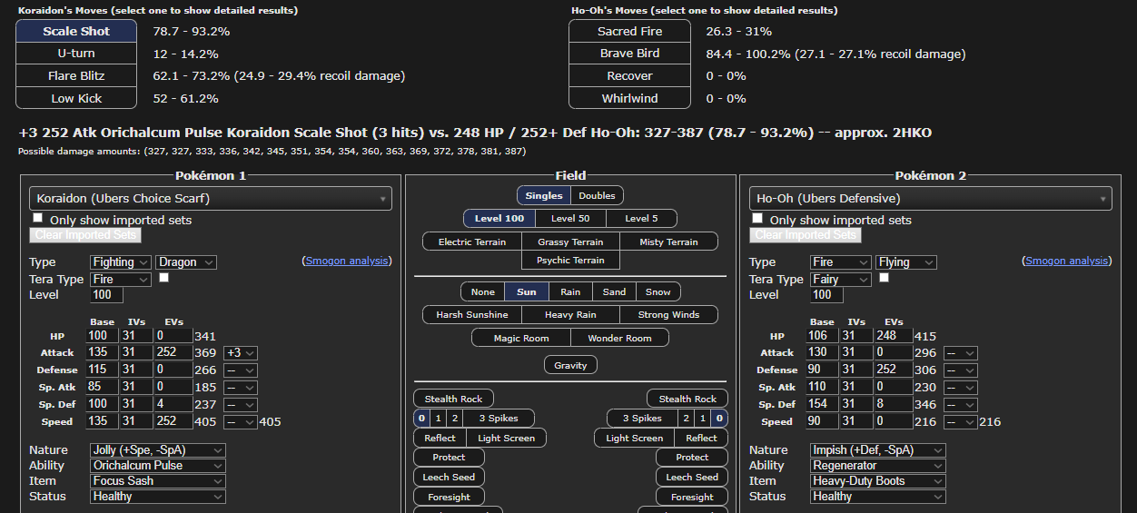This screenshot has width=1137, height=513.
Task: Toggle Electric Terrain
Action: (x=472, y=242)
